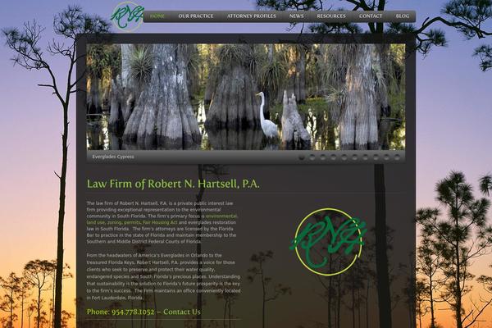Follow the green "land use" link
This screenshot has height=328, width=492.
coord(95,222)
